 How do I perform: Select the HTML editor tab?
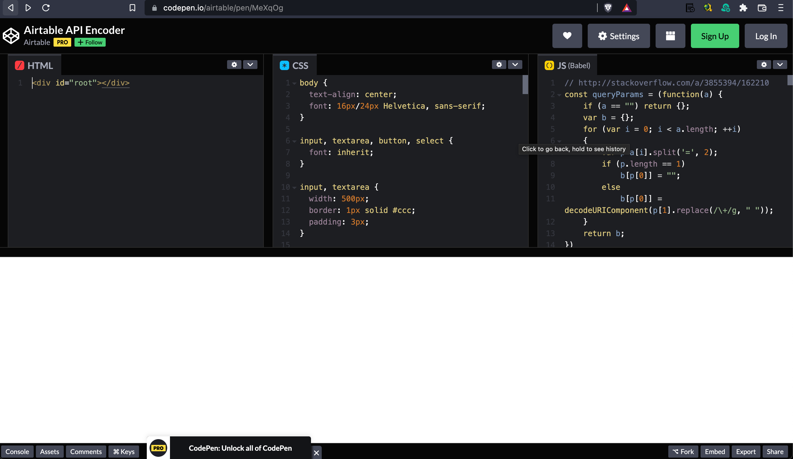tap(34, 65)
